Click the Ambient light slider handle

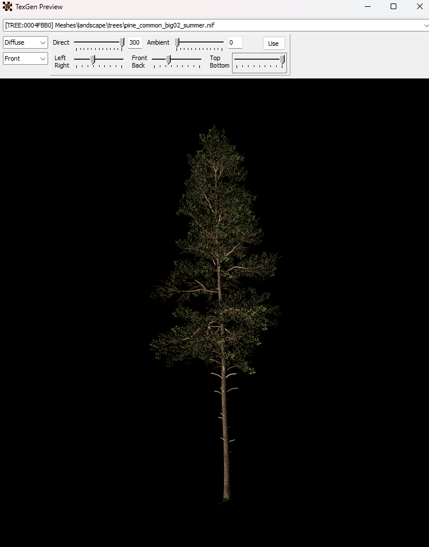click(177, 42)
